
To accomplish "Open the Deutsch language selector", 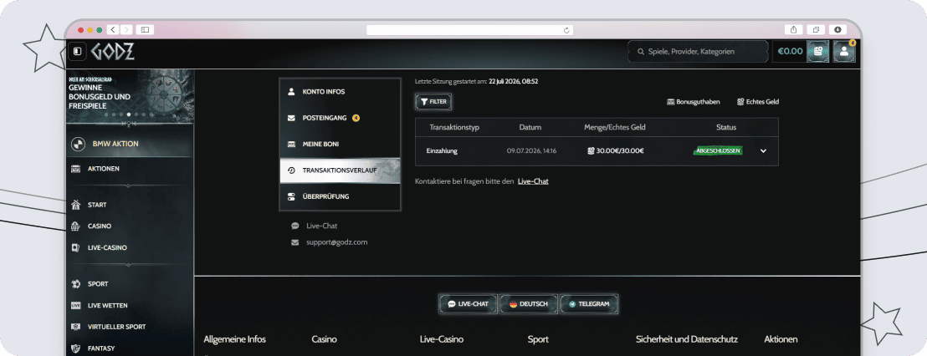I will coord(528,304).
